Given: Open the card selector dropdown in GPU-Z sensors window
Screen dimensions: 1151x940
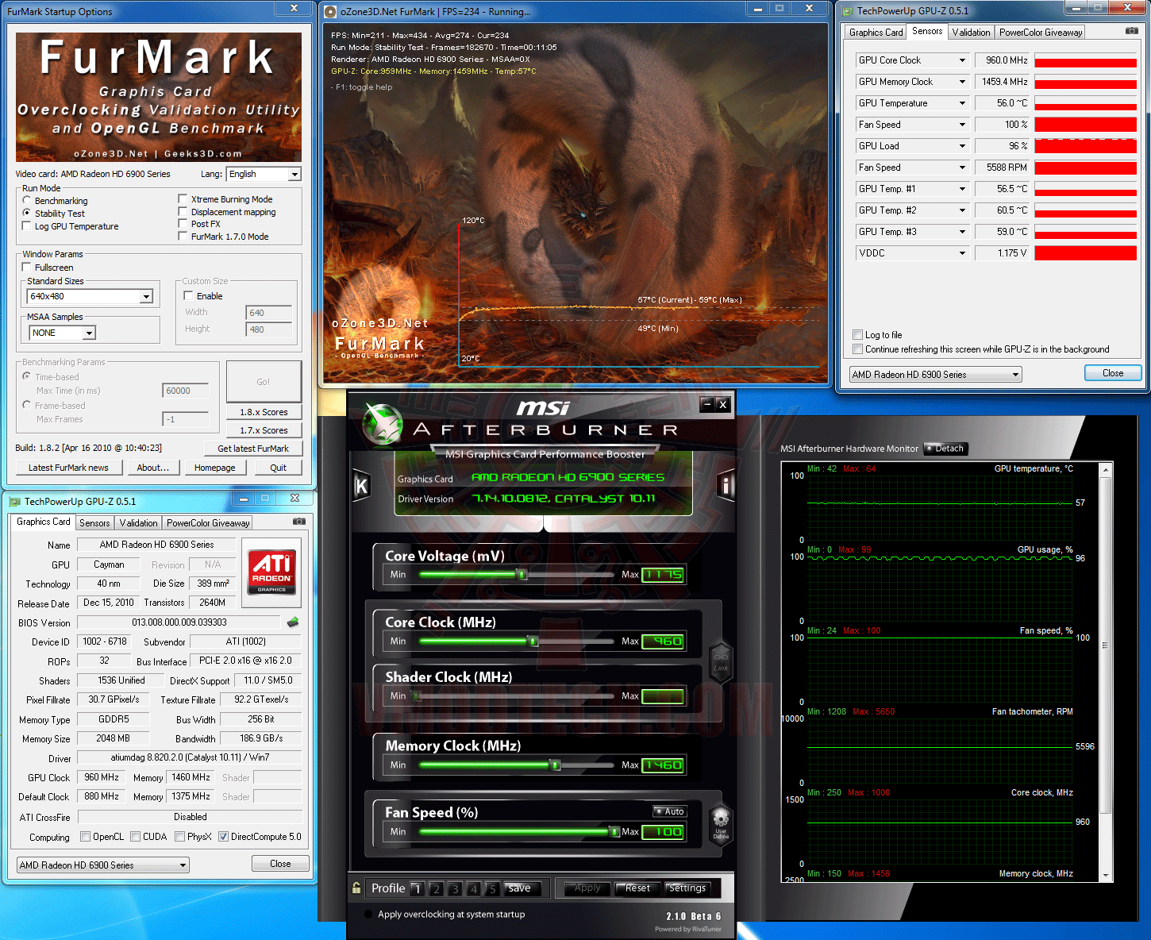Looking at the screenshot, I should pyautogui.click(x=935, y=375).
